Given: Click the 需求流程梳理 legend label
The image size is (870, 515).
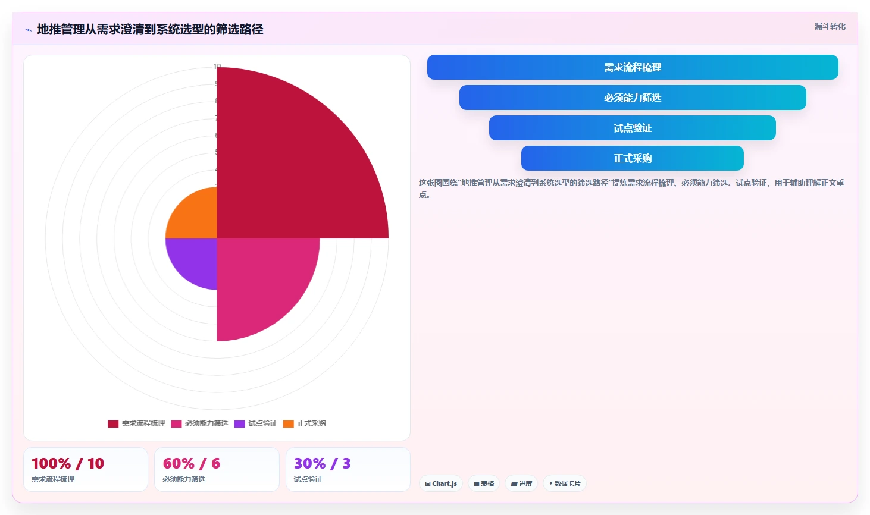Looking at the screenshot, I should pyautogui.click(x=143, y=423).
